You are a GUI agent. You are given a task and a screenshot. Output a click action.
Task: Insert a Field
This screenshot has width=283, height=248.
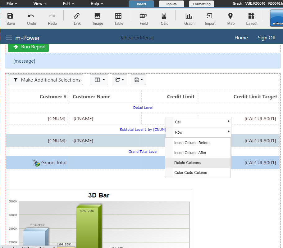tap(144, 19)
